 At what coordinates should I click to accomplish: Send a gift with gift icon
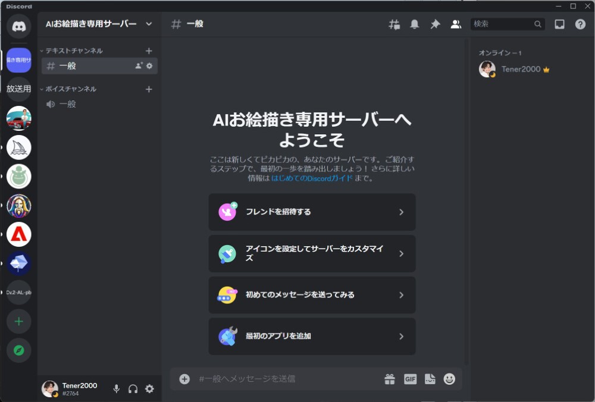[390, 379]
